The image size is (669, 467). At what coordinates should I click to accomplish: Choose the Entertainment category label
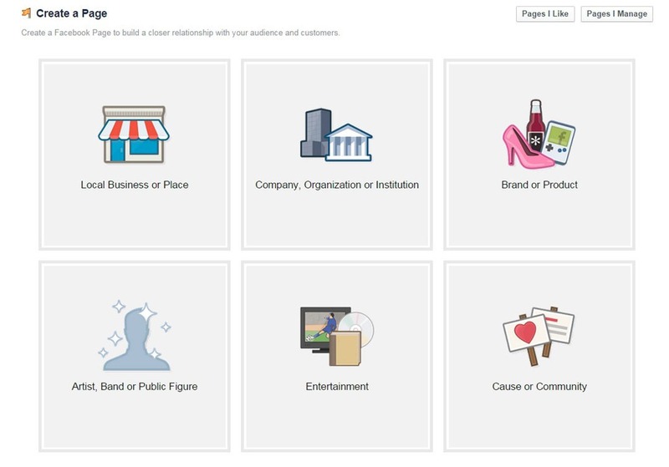336,387
